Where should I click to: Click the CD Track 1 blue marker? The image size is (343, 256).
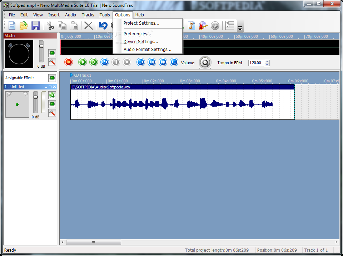tap(71, 75)
